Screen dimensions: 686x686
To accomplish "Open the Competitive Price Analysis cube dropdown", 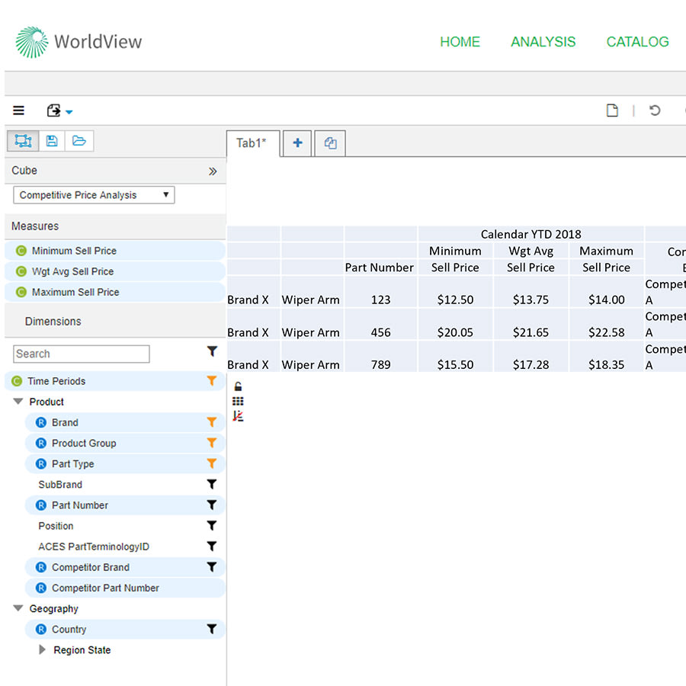I will (167, 195).
